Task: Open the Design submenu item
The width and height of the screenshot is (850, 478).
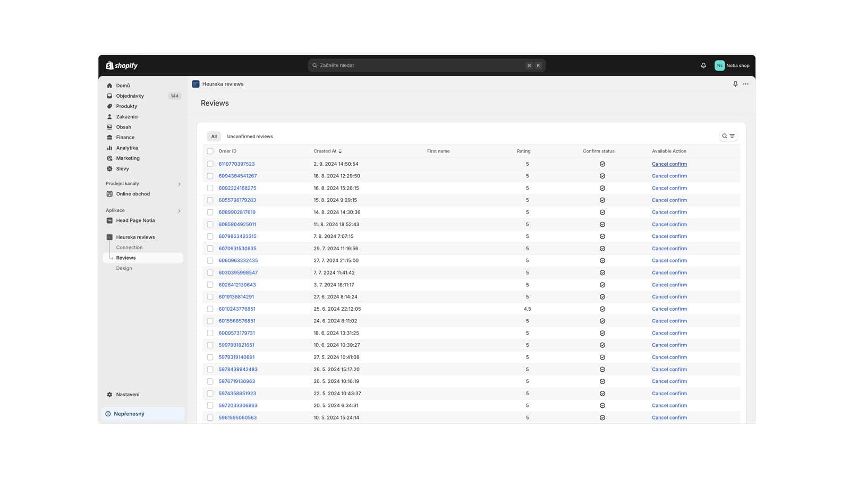Action: tap(124, 268)
